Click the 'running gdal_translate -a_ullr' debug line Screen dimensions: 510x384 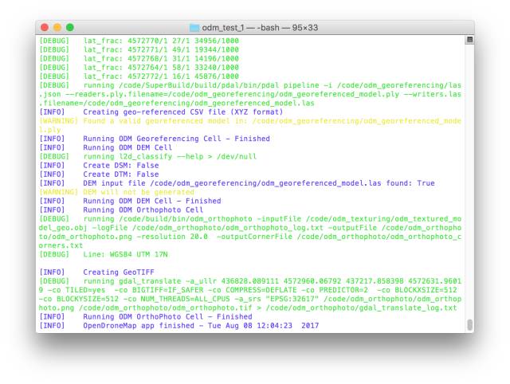(250, 281)
